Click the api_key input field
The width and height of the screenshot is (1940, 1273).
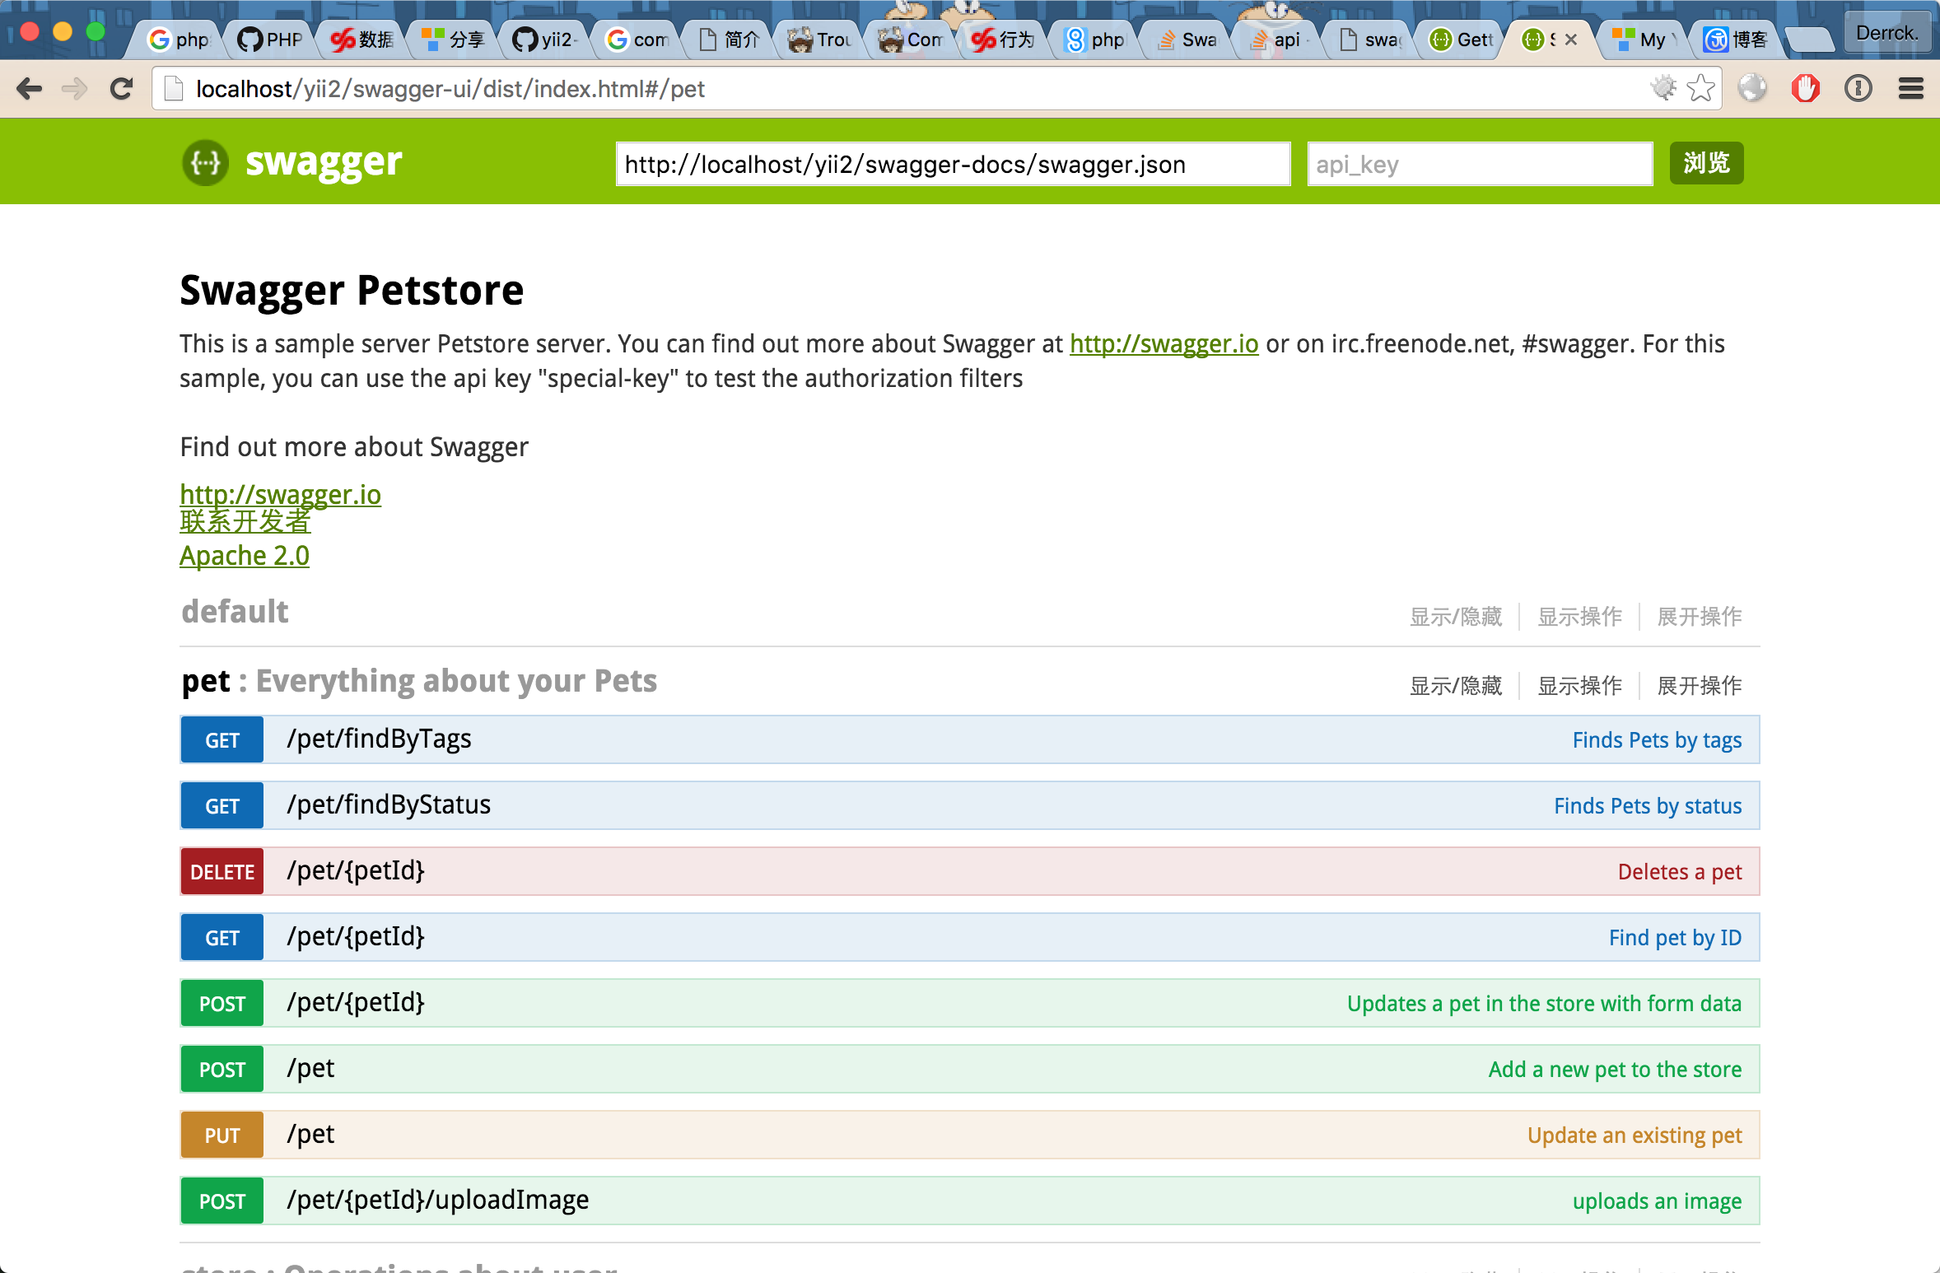click(x=1479, y=164)
